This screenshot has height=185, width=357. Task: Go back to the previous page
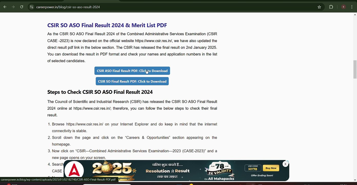coord(5,7)
